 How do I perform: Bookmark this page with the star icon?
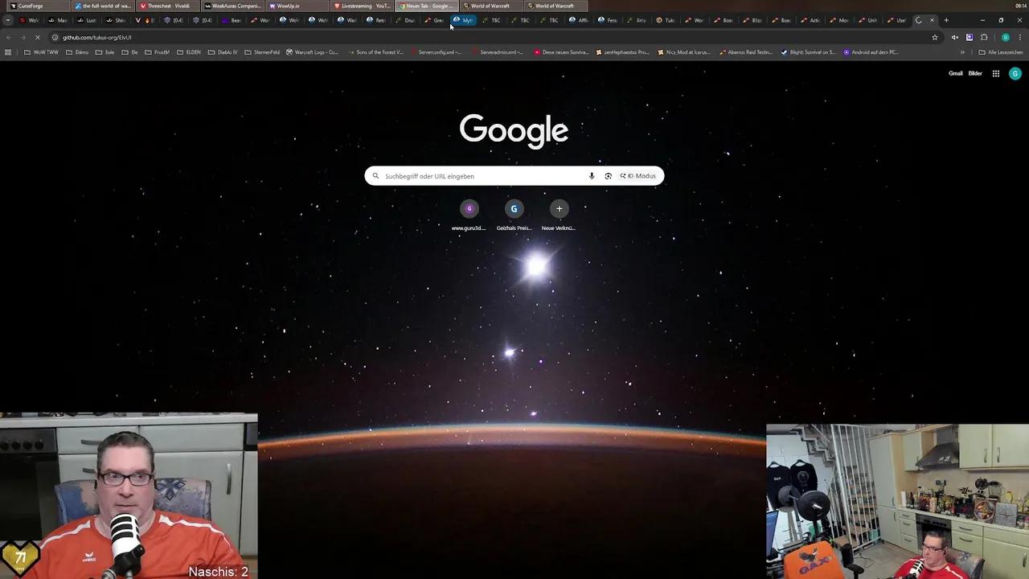point(935,37)
